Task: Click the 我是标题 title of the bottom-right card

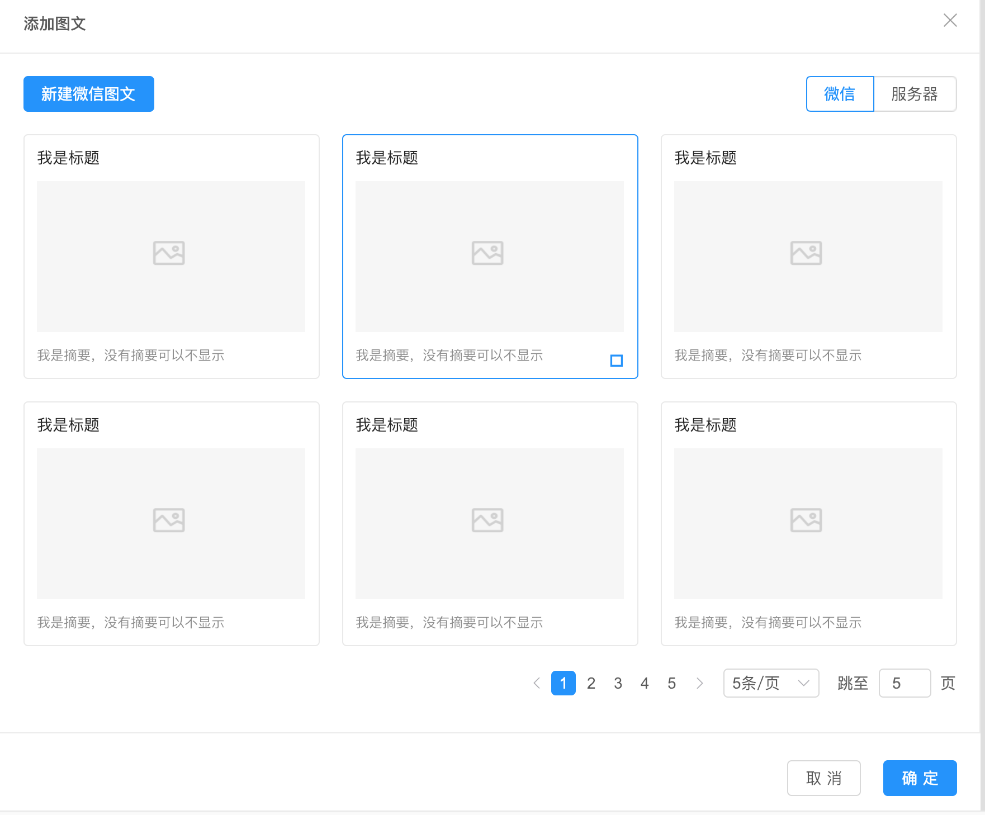Action: click(705, 425)
